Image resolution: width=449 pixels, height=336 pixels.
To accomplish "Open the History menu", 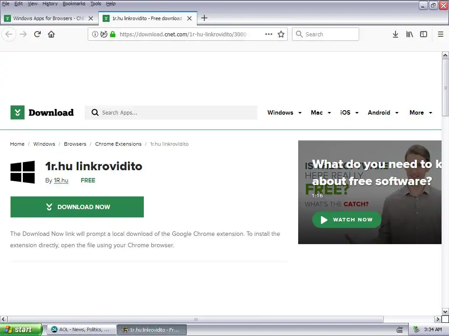I will 50,3.
